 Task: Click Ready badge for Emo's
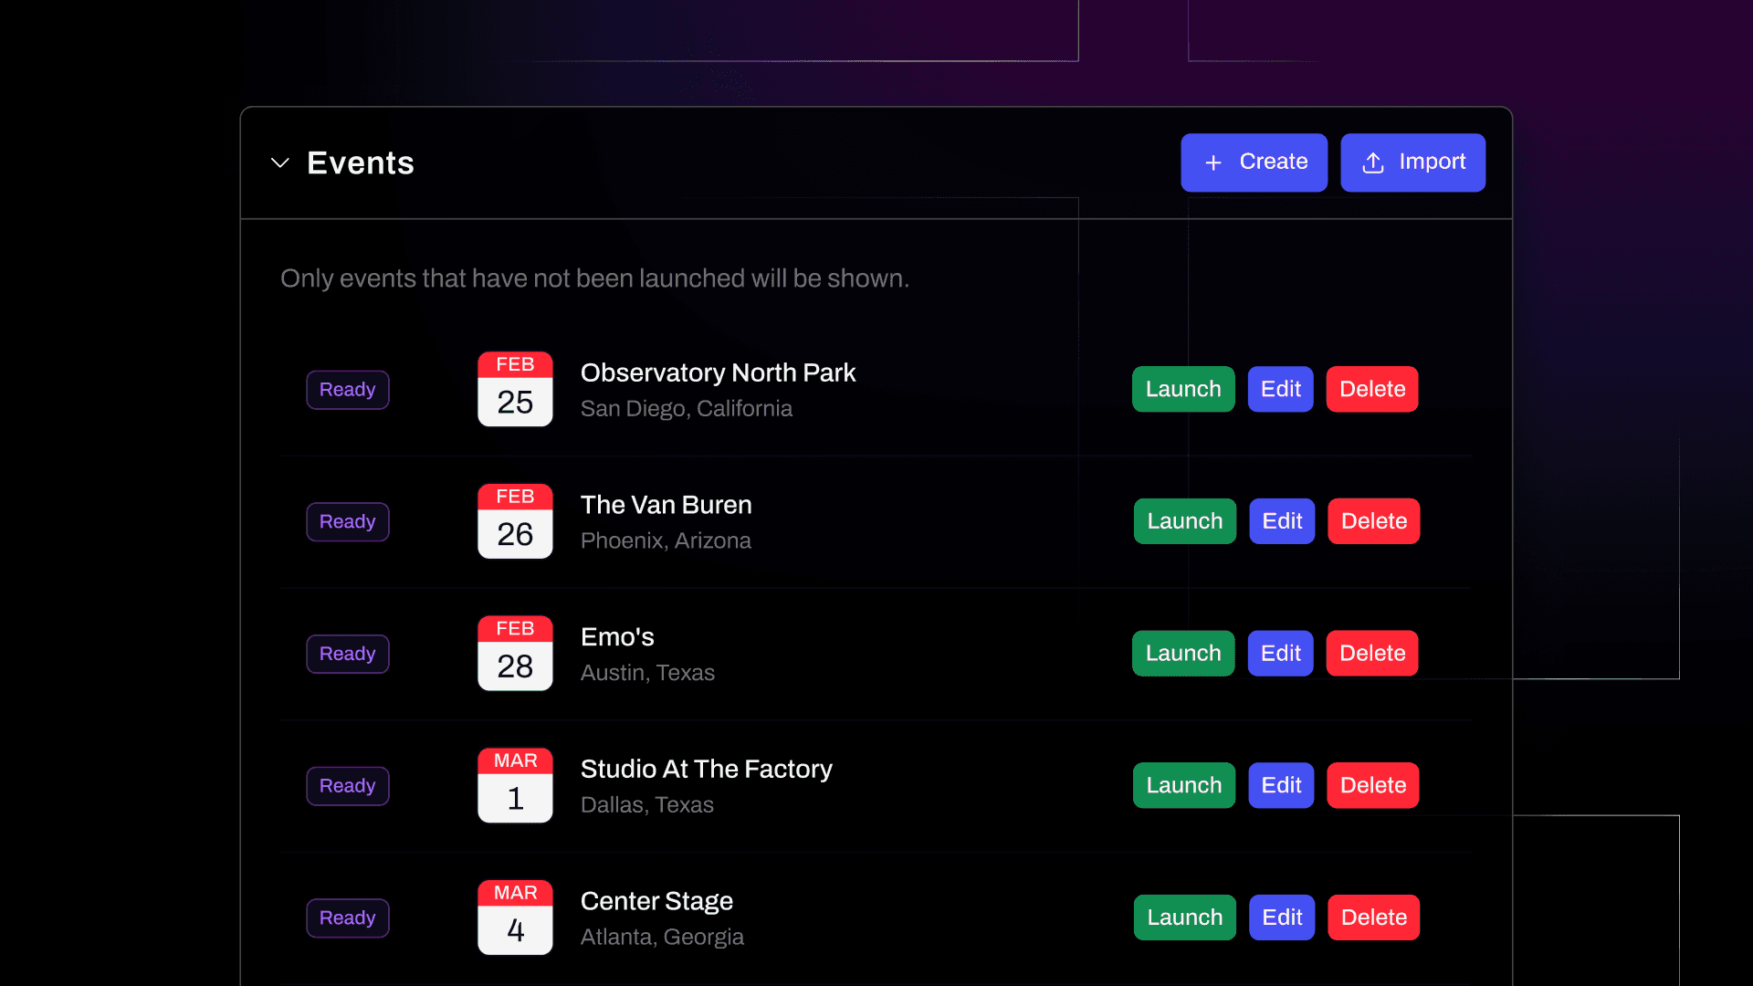[x=348, y=654]
